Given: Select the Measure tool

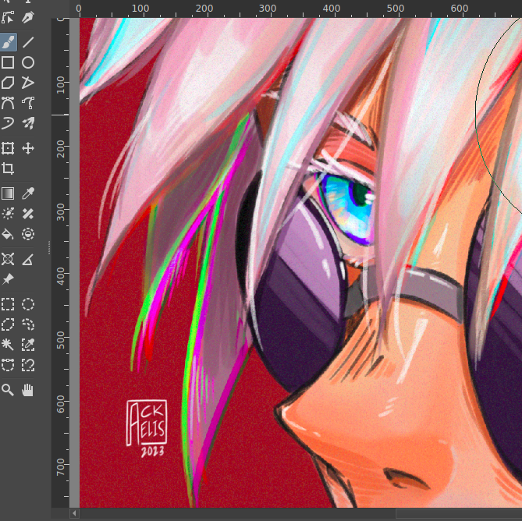Looking at the screenshot, I should tap(28, 259).
